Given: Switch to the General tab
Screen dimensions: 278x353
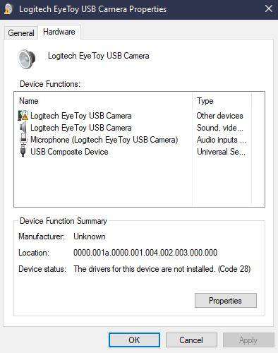Looking at the screenshot, I should 21,32.
